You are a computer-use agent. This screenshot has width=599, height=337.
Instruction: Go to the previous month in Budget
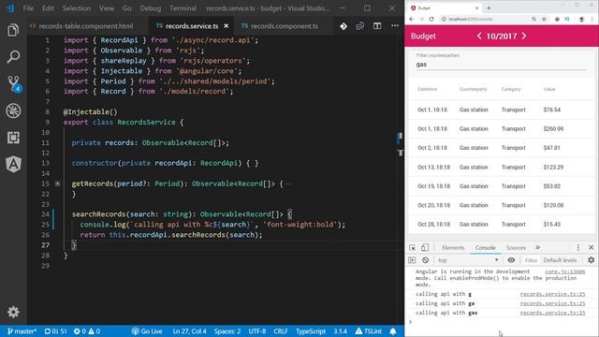click(479, 36)
